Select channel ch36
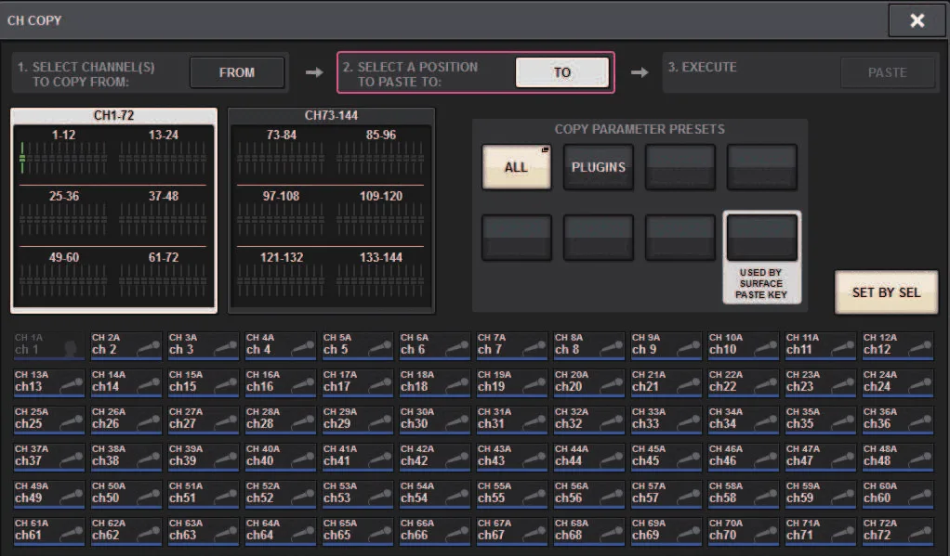 898,420
